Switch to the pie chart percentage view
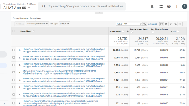 click(x=166, y=24)
